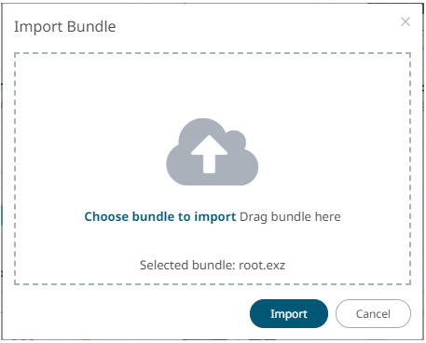
Task: Click the outlined Cancel pill button
Action: point(373,313)
